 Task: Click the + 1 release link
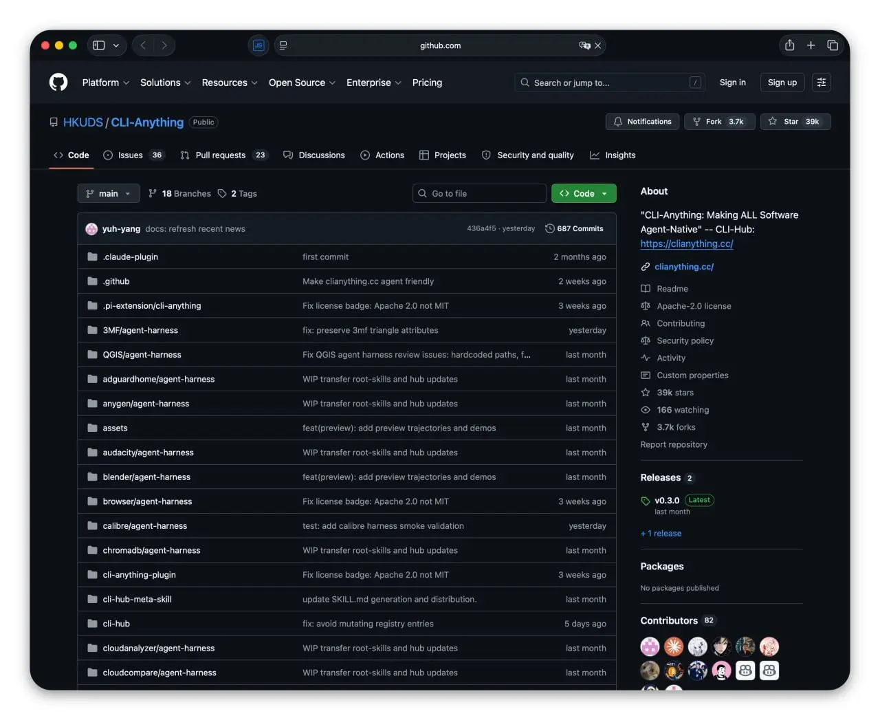pyautogui.click(x=661, y=534)
